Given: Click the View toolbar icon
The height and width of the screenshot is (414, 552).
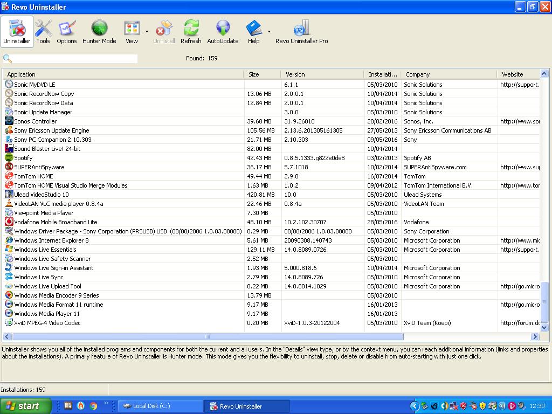Looking at the screenshot, I should pos(132,32).
